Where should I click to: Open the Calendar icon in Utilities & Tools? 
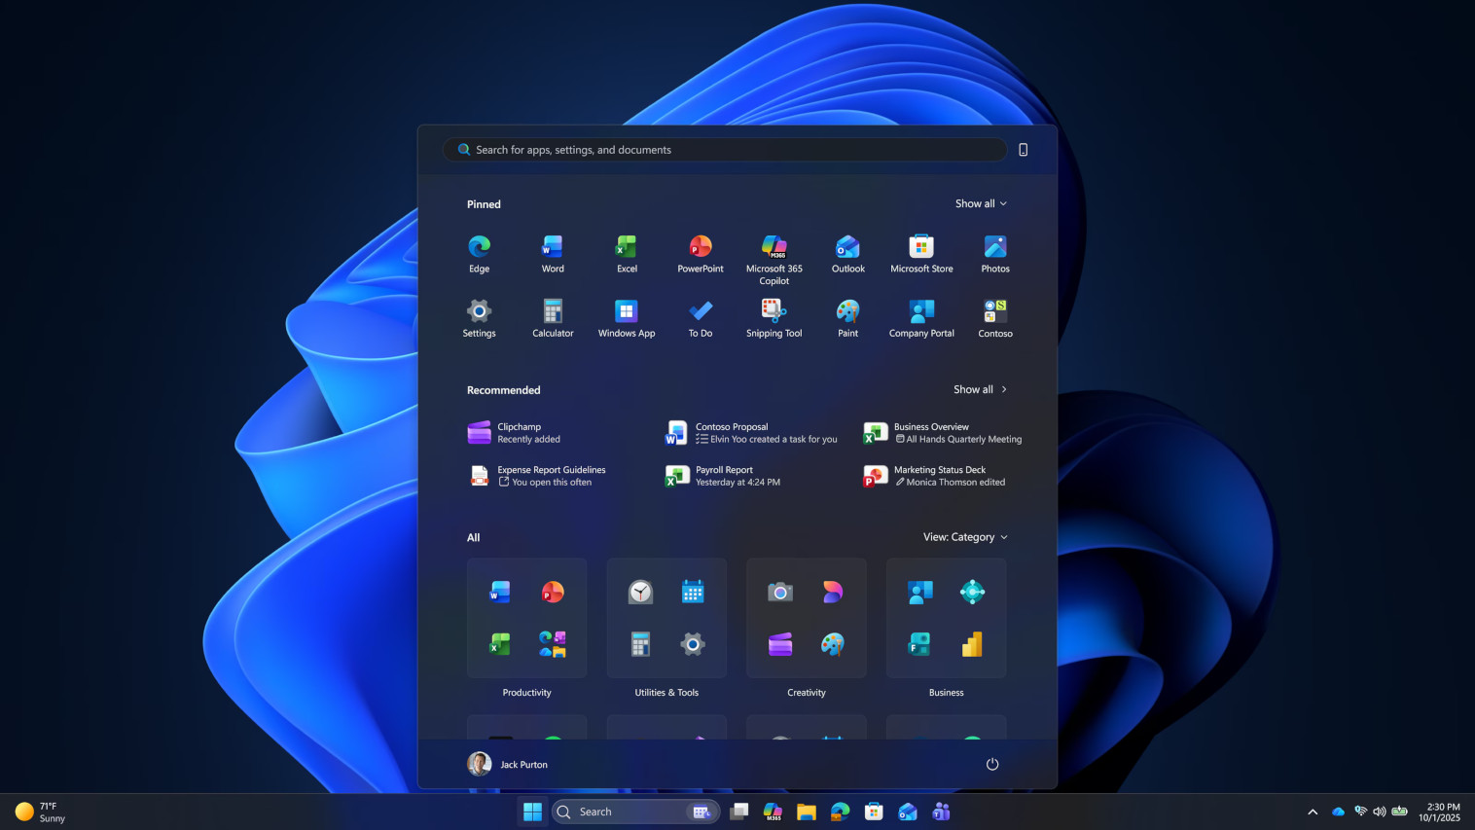pyautogui.click(x=693, y=592)
